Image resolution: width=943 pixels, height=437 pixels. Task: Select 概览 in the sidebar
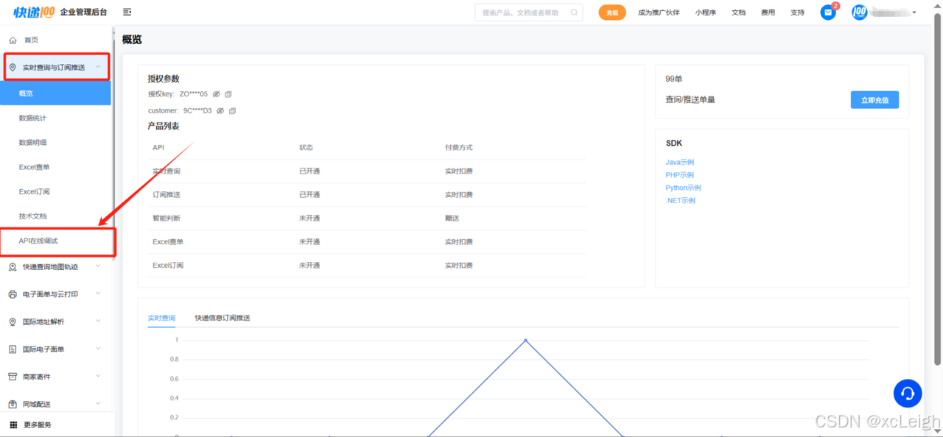point(55,93)
